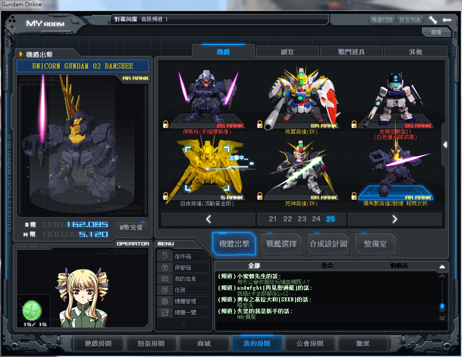The width and height of the screenshot is (462, 357).
Task: Click the storage box icon beside 保管箱
Action: [x=165, y=267]
